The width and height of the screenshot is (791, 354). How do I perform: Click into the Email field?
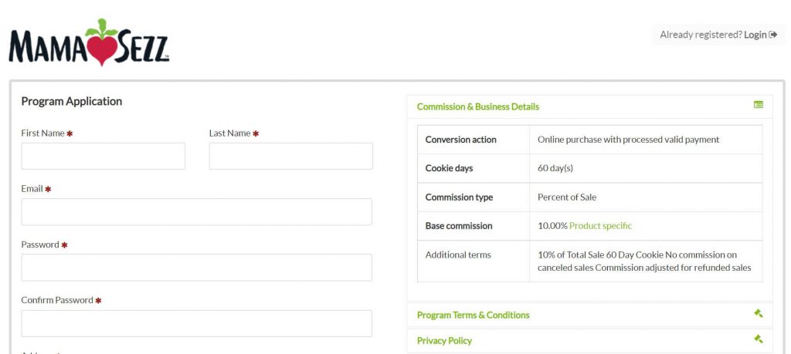(197, 212)
